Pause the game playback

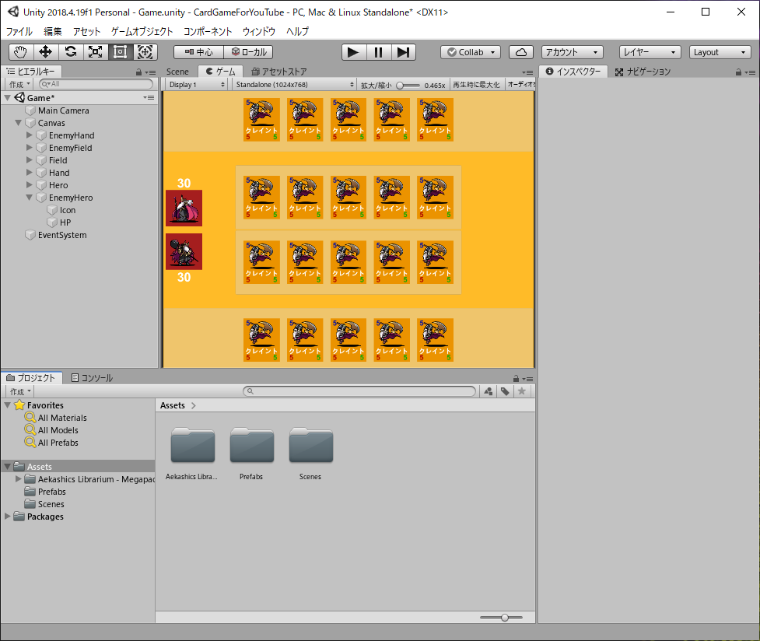379,52
